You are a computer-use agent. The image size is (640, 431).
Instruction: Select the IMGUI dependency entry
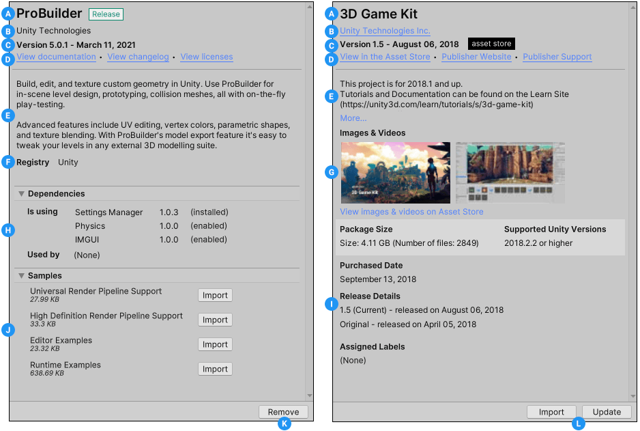[x=151, y=239]
